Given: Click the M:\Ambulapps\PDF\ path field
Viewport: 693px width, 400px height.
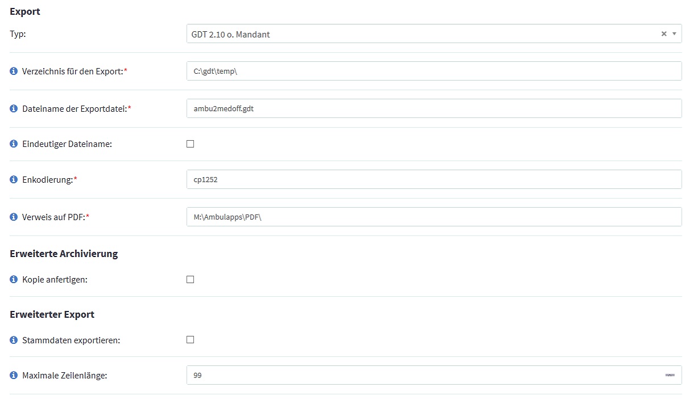Looking at the screenshot, I should click(434, 217).
